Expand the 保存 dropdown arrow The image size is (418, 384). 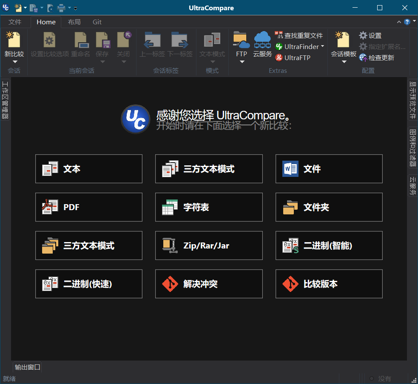(102, 62)
